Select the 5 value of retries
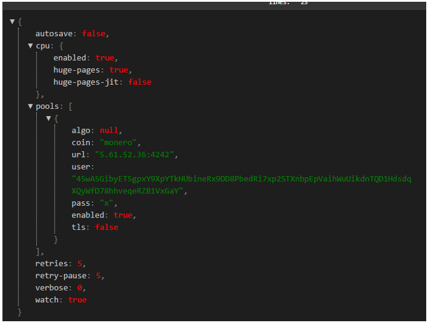This screenshot has height=323, width=428. (79, 264)
